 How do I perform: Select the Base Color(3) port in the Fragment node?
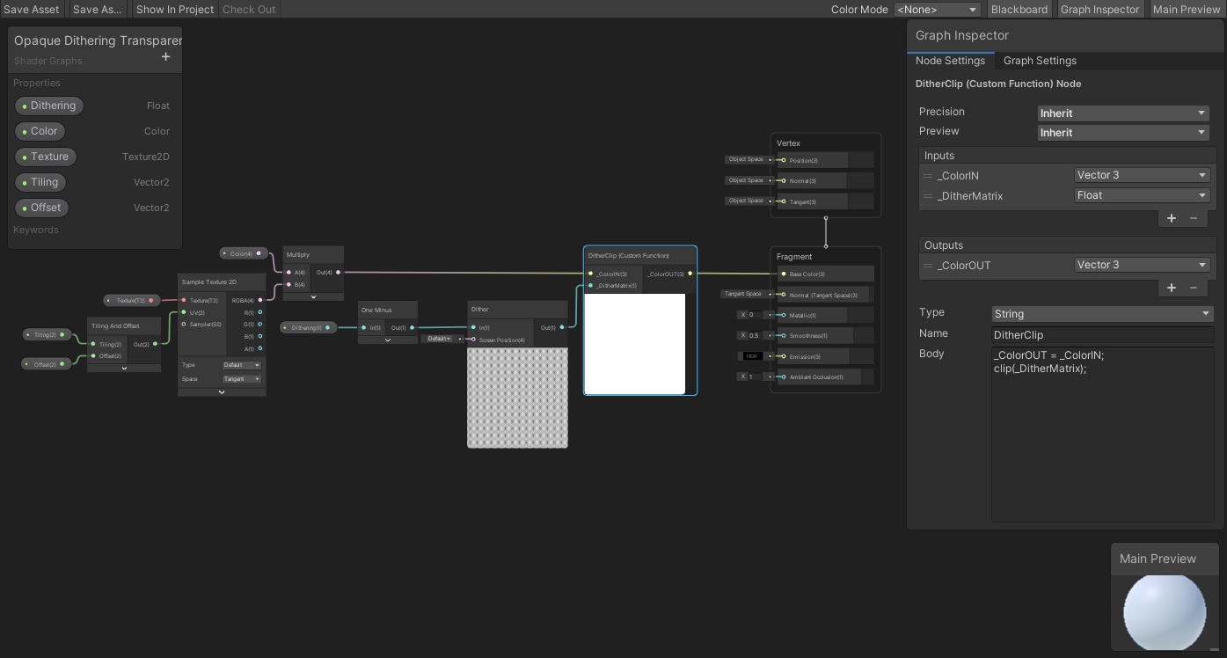click(x=783, y=274)
